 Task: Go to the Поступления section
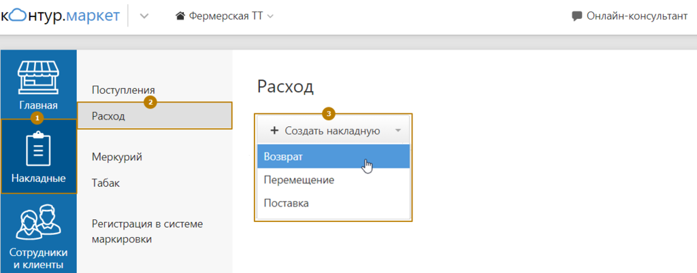(123, 90)
